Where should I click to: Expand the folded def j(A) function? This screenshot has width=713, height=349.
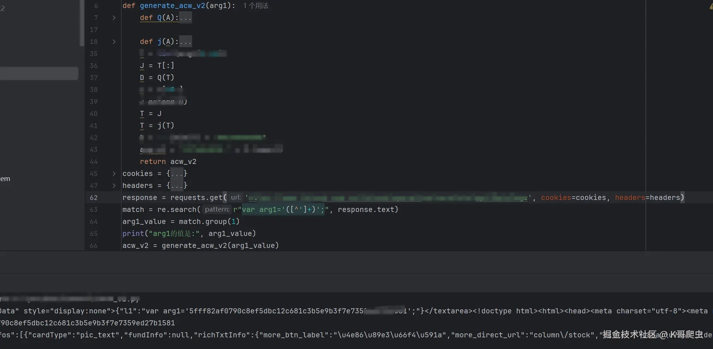pyautogui.click(x=114, y=42)
